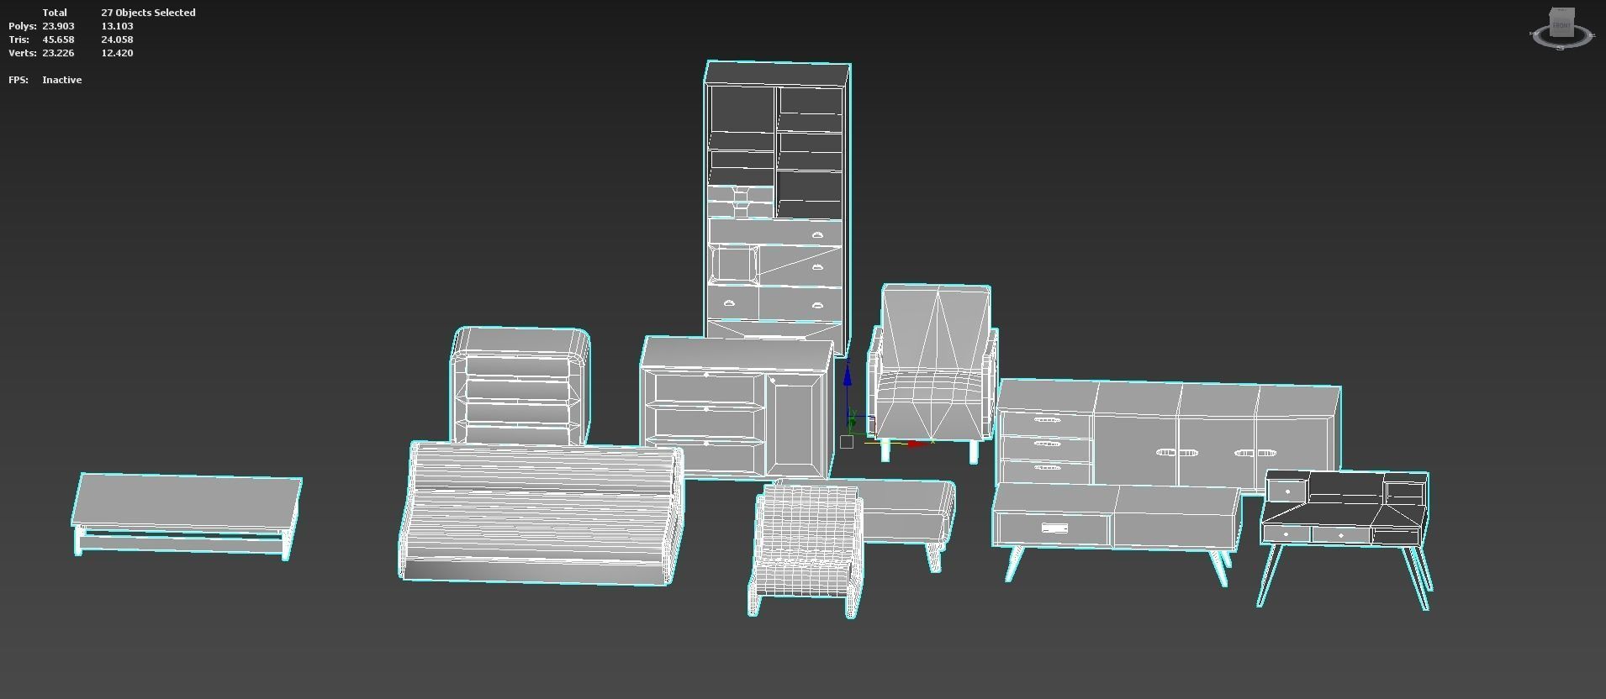The image size is (1606, 699).
Task: Click the blue Z-axis gizmo arrow
Action: tap(848, 376)
